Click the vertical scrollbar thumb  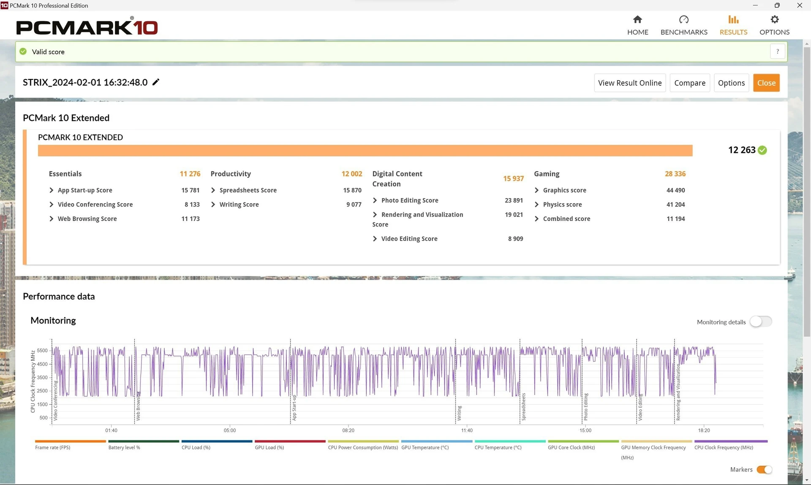[807, 192]
